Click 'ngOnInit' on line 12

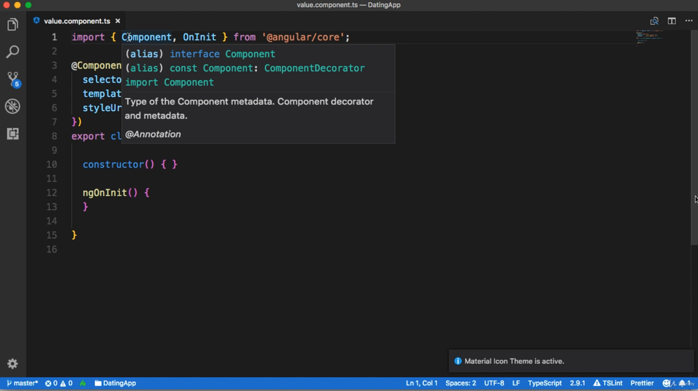pos(105,193)
